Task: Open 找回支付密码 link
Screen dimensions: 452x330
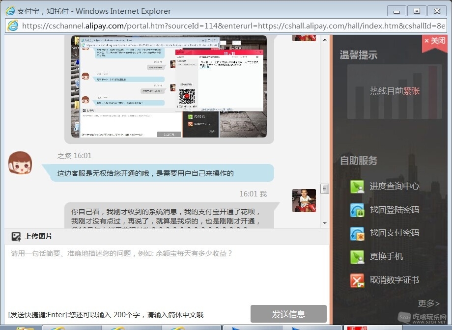Action: coord(395,233)
